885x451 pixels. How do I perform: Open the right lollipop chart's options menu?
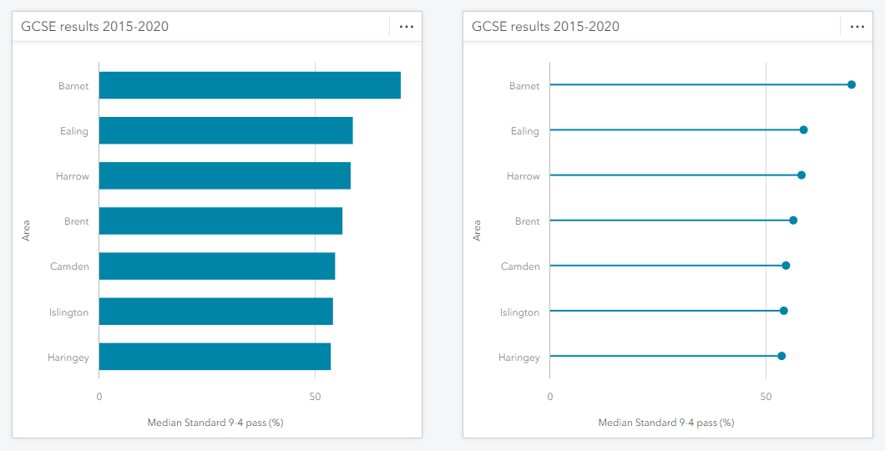[x=857, y=27]
